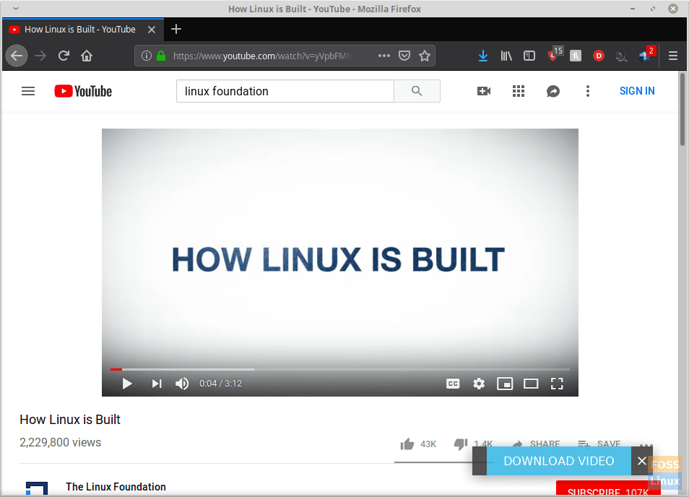Open the Firefox page actions ellipsis menu
This screenshot has width=689, height=497.
click(x=383, y=55)
